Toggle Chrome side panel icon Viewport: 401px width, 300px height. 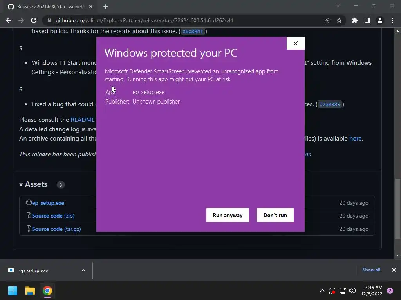(x=367, y=20)
